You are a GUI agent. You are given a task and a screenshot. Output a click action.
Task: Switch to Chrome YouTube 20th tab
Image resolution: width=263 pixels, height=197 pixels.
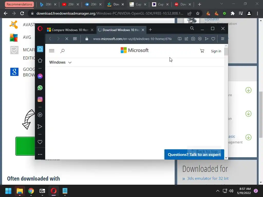[x=71, y=4]
